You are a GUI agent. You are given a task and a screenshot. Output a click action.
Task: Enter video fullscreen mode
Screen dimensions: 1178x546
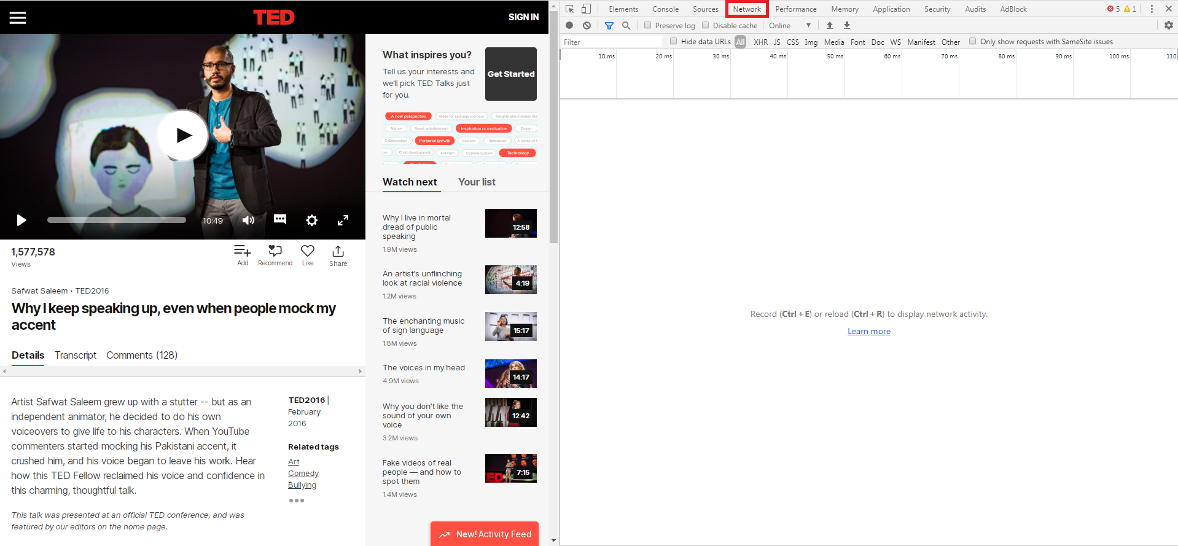[x=343, y=220]
